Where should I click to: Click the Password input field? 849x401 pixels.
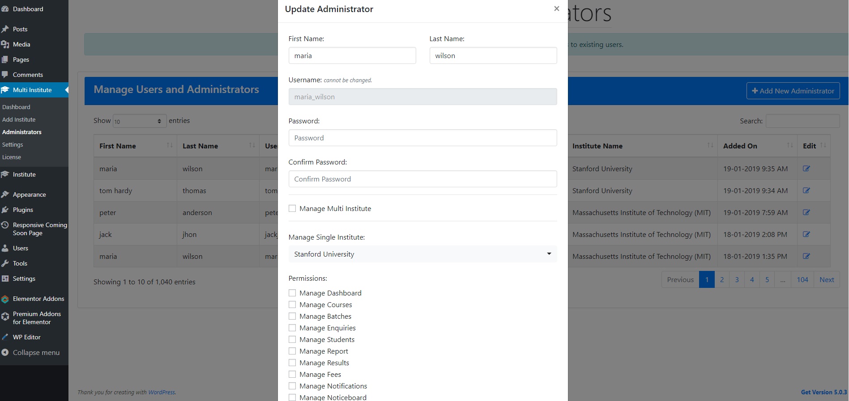(x=422, y=138)
